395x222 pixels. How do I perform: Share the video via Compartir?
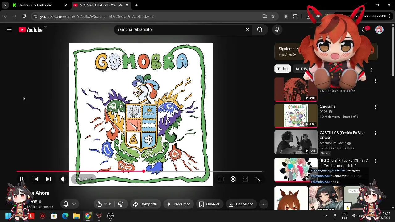click(145, 204)
